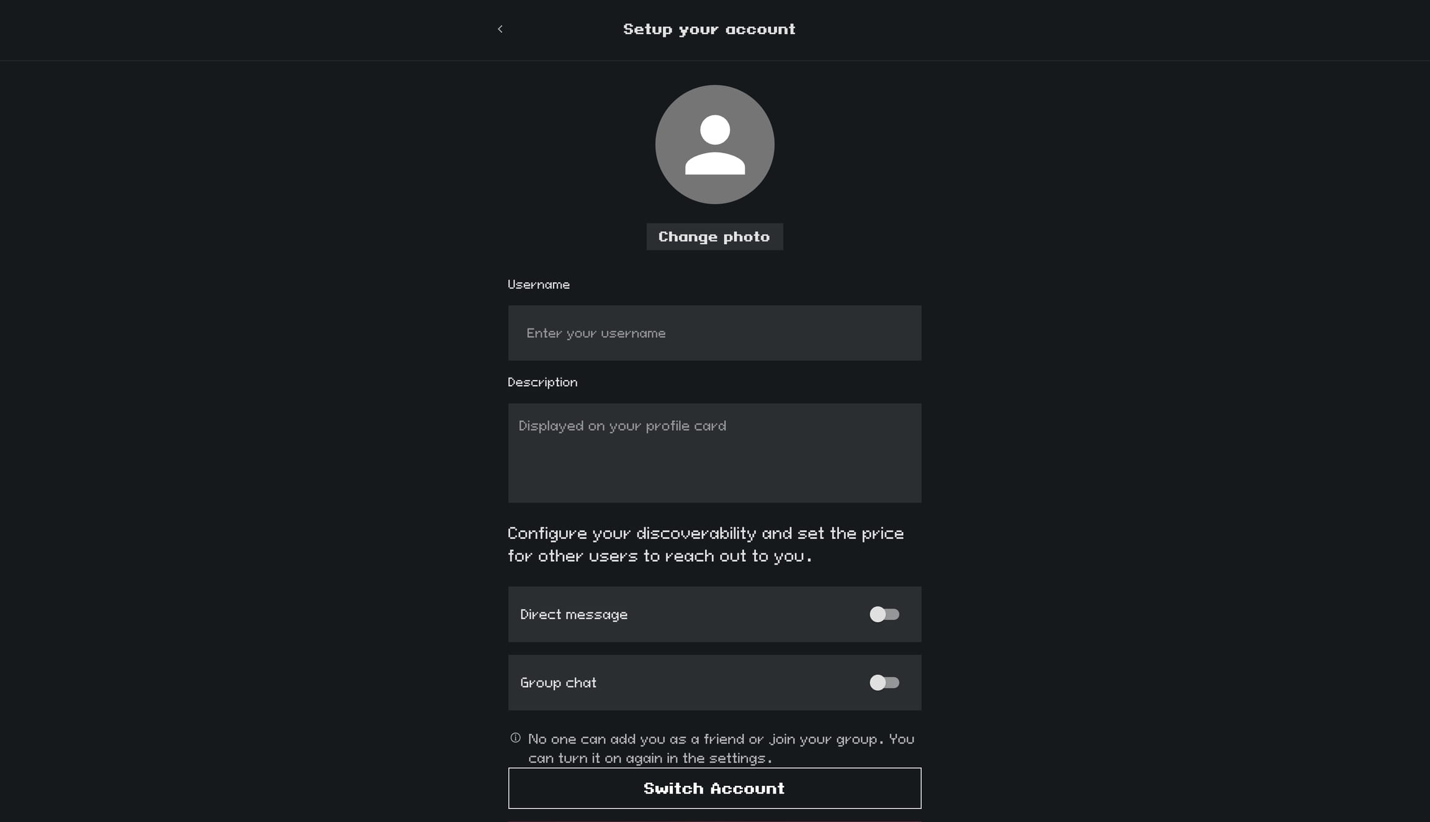Screen dimensions: 1430x822
Task: Click the info circle icon beside the notice
Action: pos(515,738)
